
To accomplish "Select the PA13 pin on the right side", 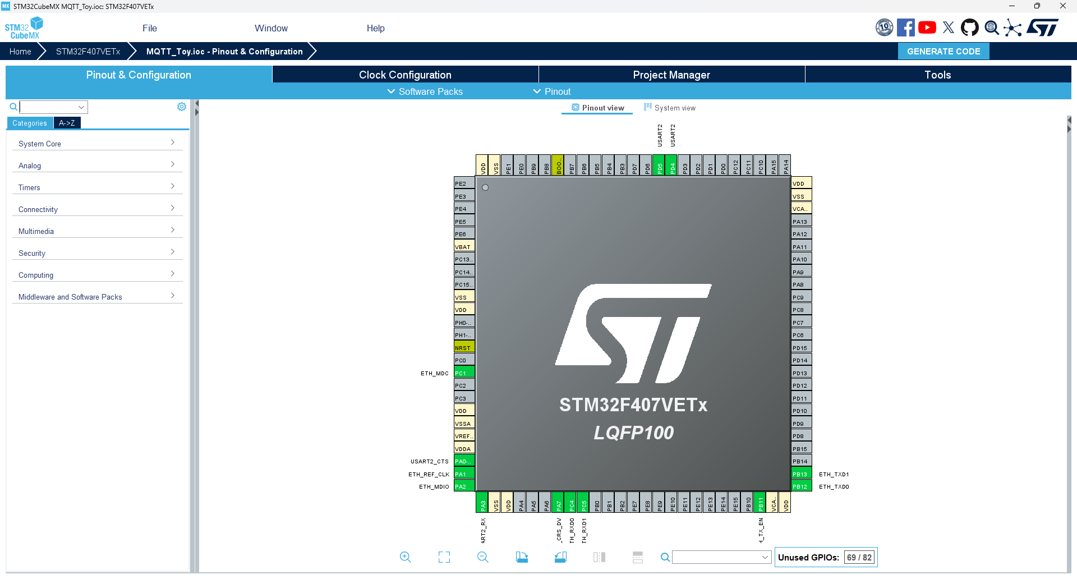I will pyautogui.click(x=802, y=222).
